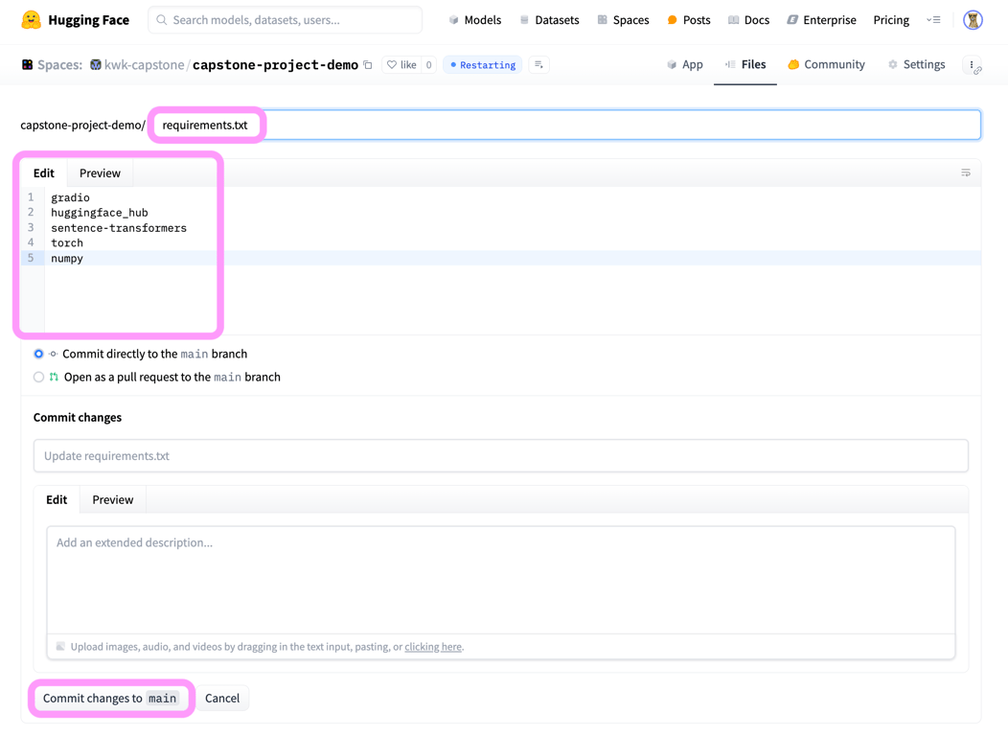The height and width of the screenshot is (736, 1008).
Task: Click the 'numpy' line in the editor
Action: [67, 259]
